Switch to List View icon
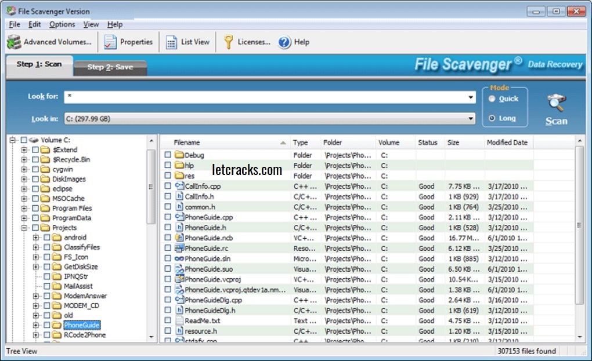Screen dimensions: 592x361 tap(171, 42)
